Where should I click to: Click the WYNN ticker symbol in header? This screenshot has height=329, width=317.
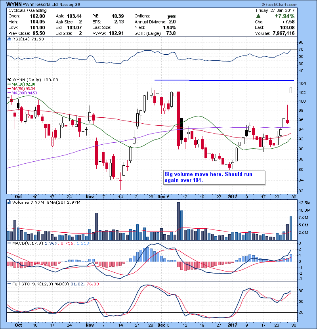[14, 4]
